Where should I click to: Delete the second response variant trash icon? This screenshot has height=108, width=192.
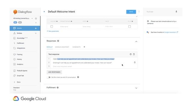(135, 62)
